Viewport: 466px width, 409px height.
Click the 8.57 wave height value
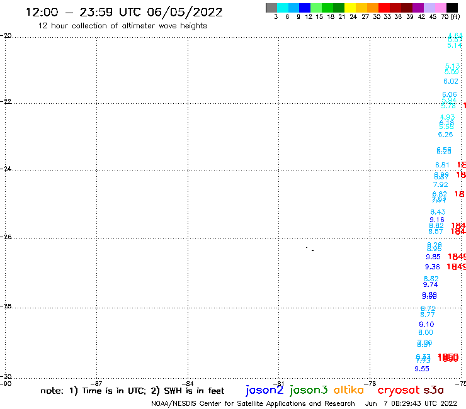tap(436, 232)
